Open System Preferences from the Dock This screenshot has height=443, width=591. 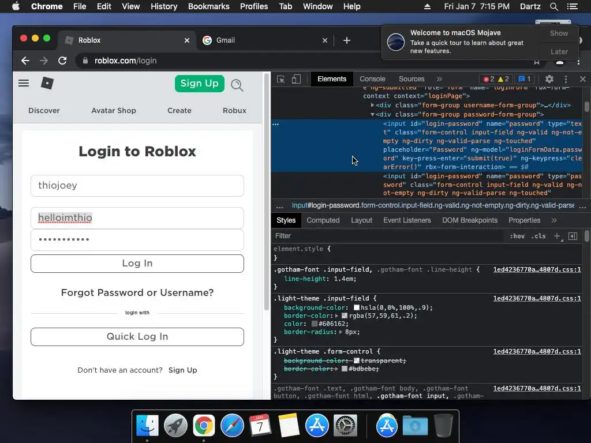point(345,426)
